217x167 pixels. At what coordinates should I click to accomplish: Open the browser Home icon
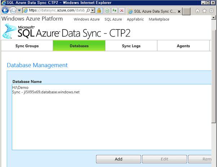pyautogui.click(x=198, y=11)
